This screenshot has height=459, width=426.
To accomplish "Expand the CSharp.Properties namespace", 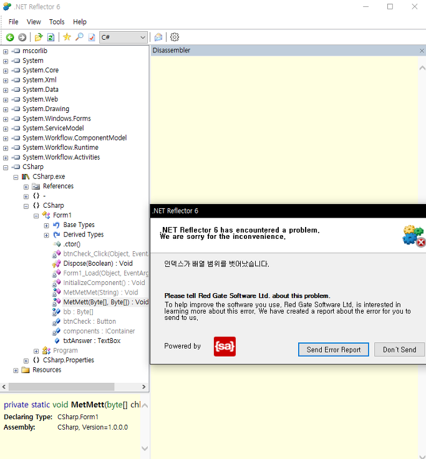I will [x=26, y=360].
